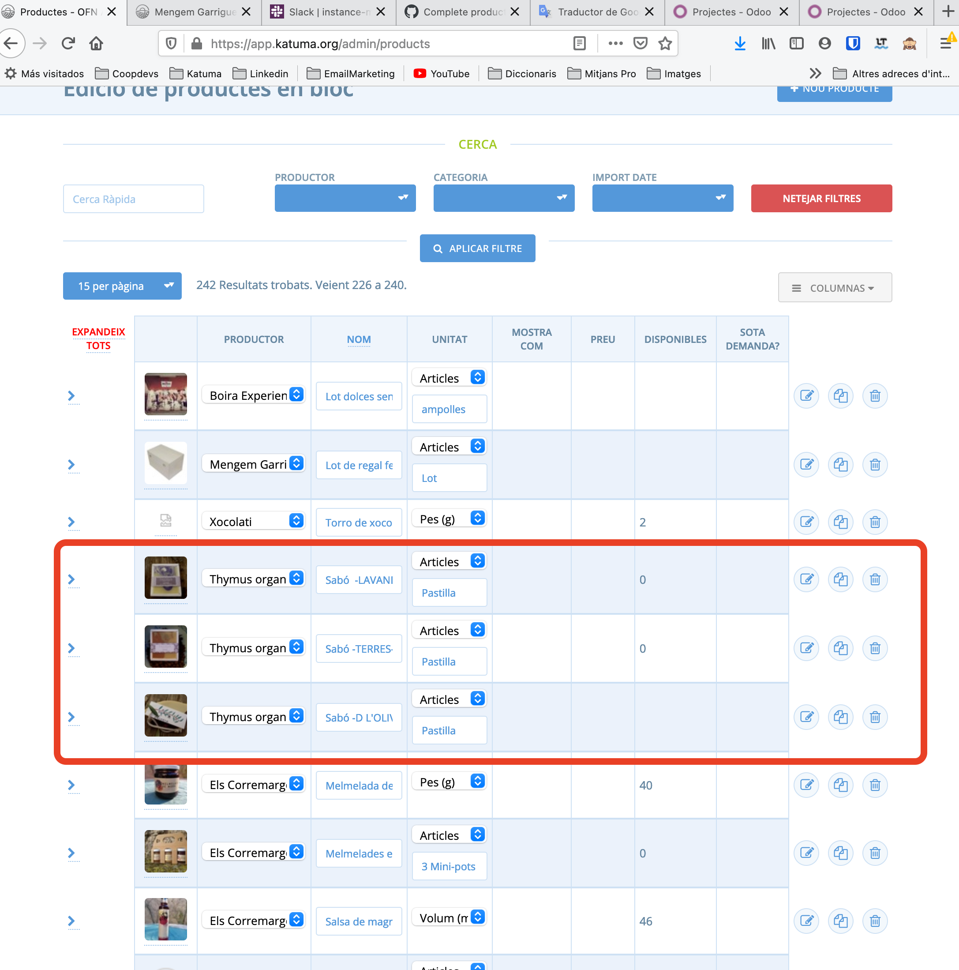Click the Firefox home icon
This screenshot has width=959, height=970.
(96, 44)
